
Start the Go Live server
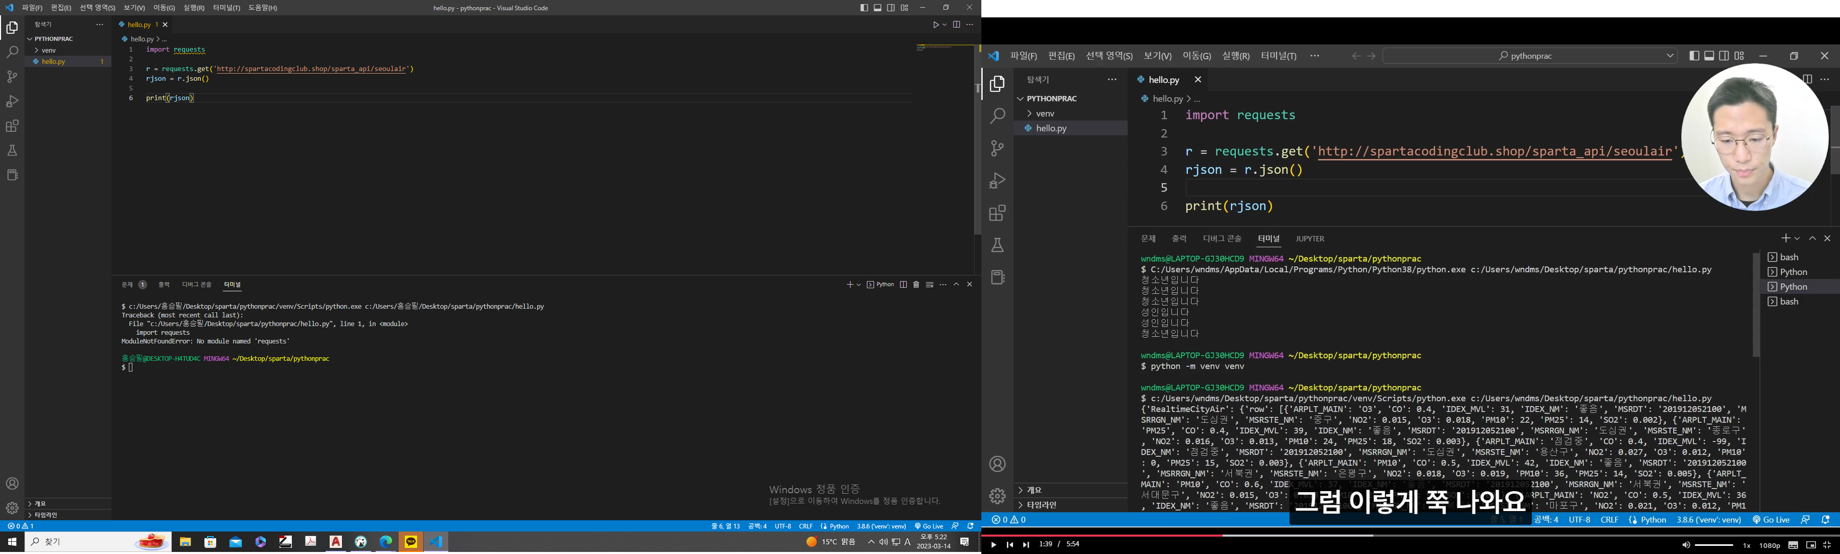[x=929, y=526]
